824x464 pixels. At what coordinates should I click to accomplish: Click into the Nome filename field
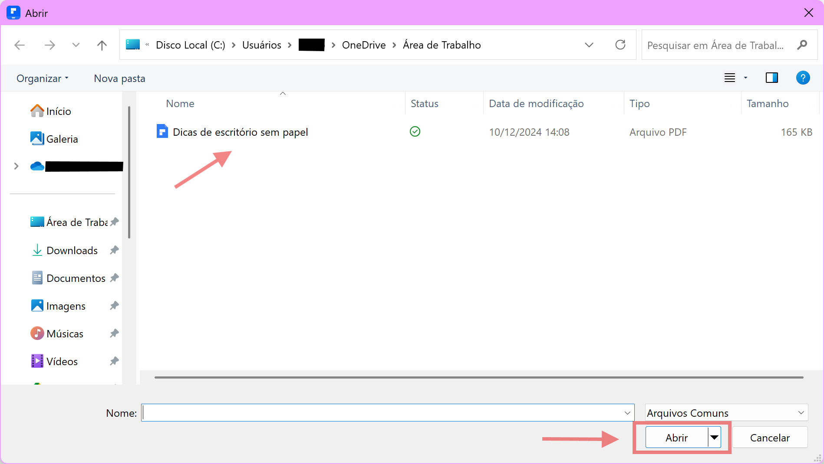(x=382, y=413)
